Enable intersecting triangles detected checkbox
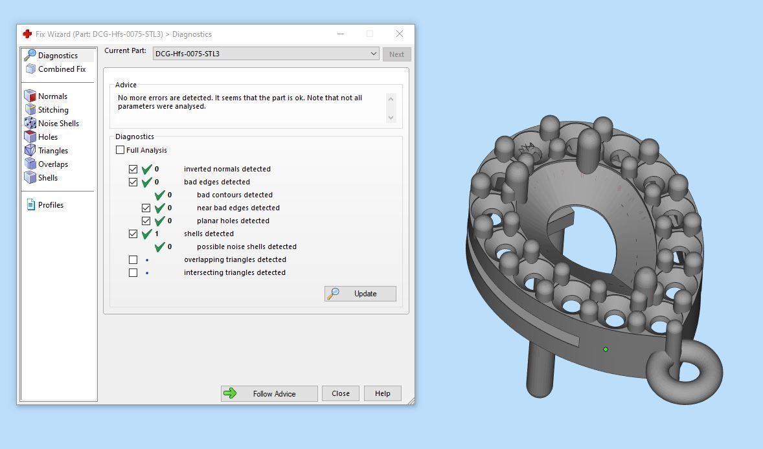The height and width of the screenshot is (449, 763). [x=133, y=272]
